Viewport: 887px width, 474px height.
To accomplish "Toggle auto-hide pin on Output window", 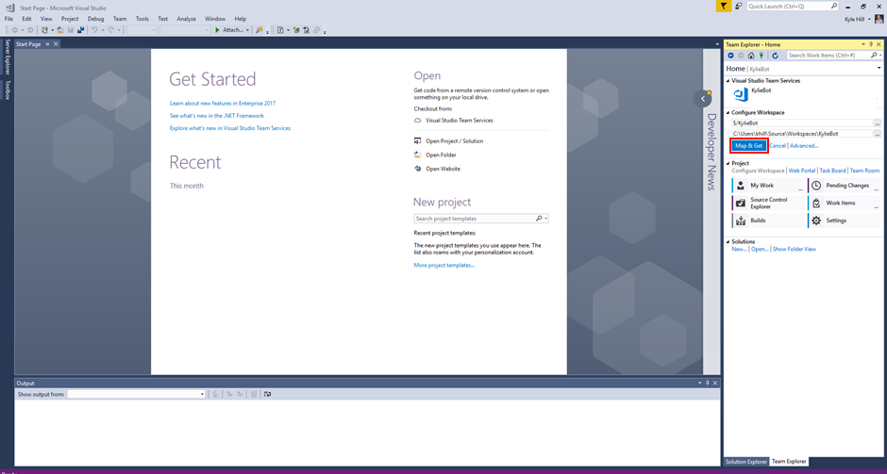I will 707,383.
